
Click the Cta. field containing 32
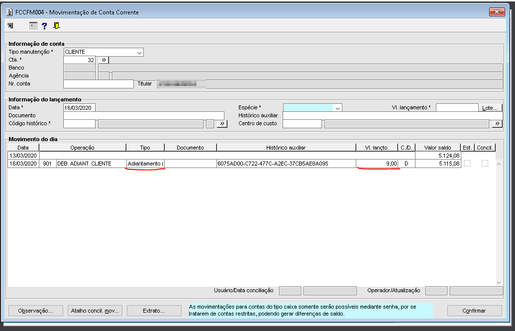(x=79, y=60)
